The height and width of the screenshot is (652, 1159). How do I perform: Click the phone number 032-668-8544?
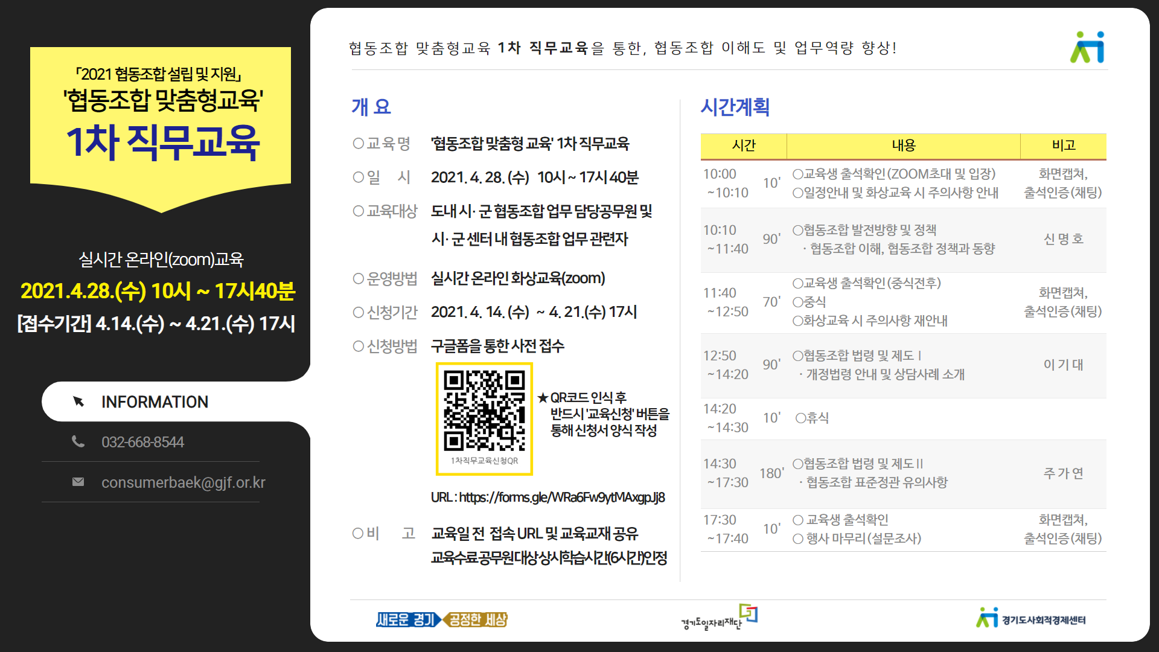pyautogui.click(x=142, y=442)
